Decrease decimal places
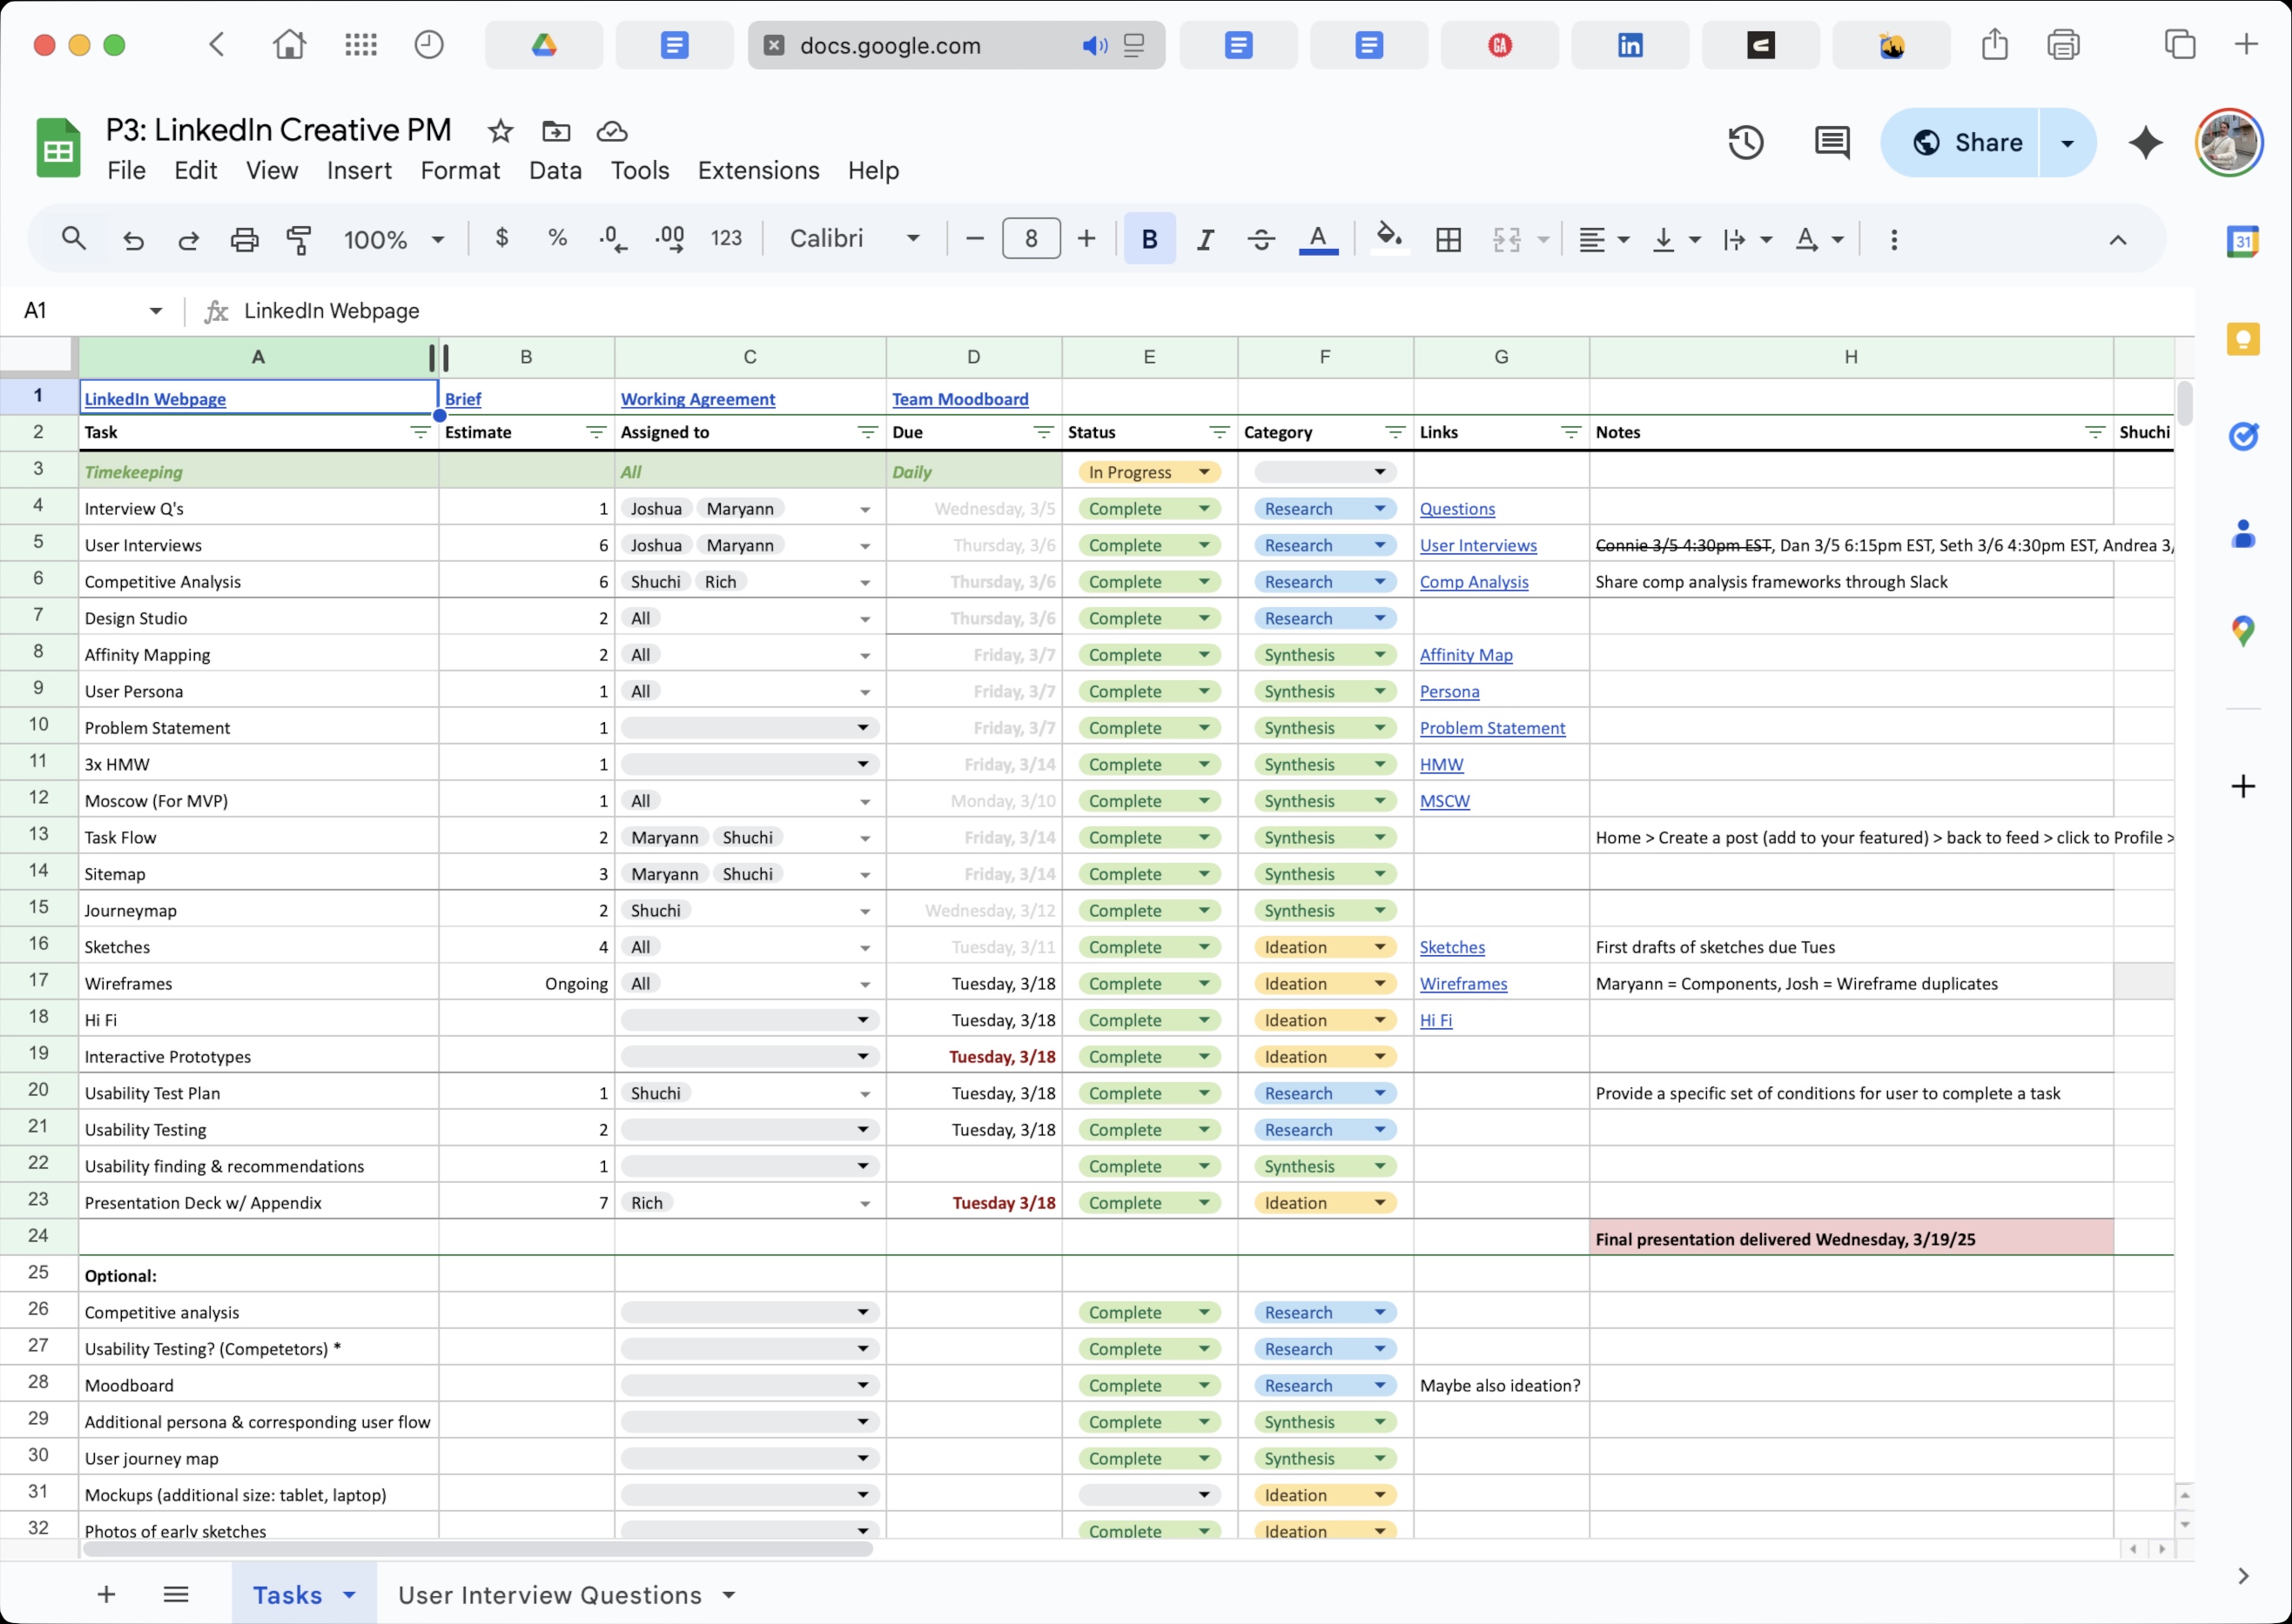Screen dimensions: 2292x1624 612,239
